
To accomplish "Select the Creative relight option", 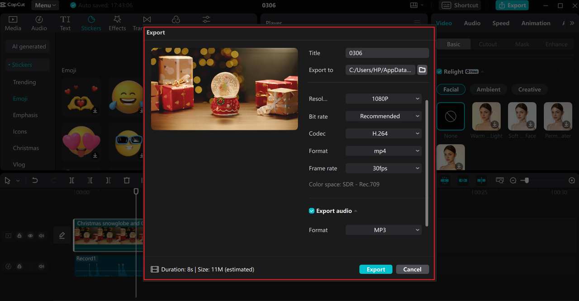I will (530, 89).
